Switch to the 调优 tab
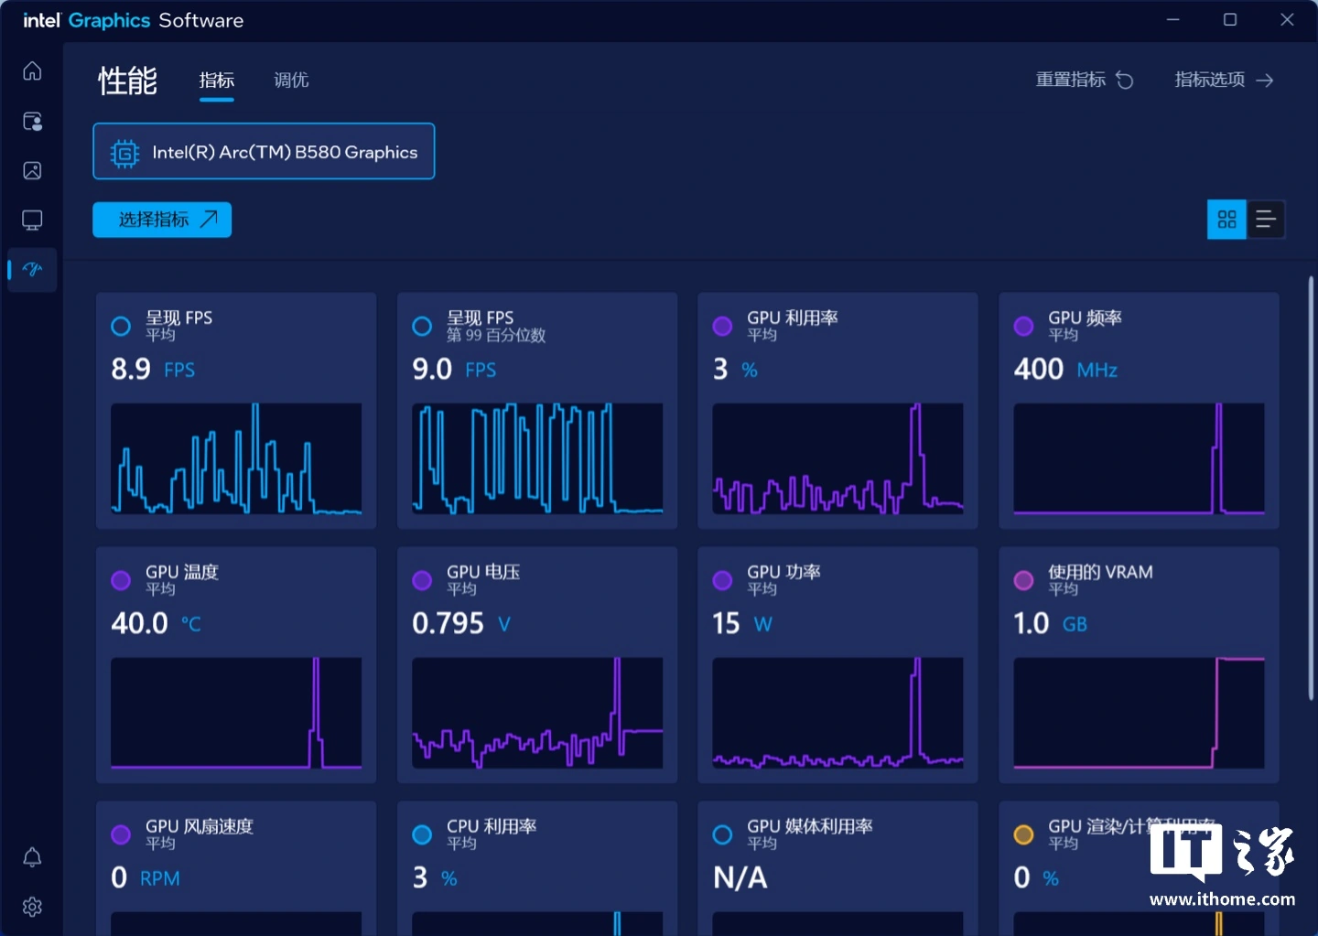1318x936 pixels. [291, 81]
